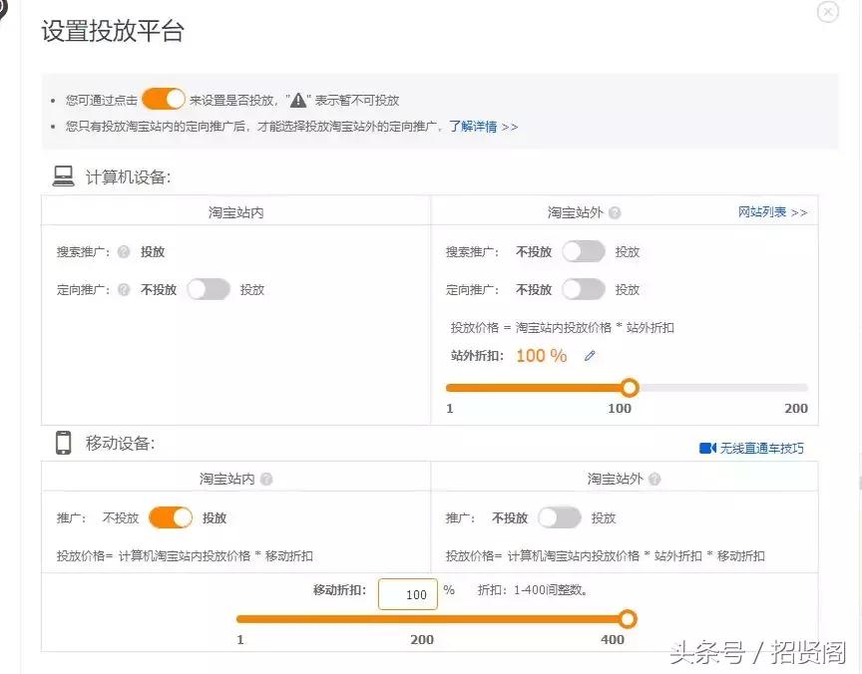
Task: Toggle computer 淘宝站外 搜索推广 switch
Action: (x=584, y=251)
